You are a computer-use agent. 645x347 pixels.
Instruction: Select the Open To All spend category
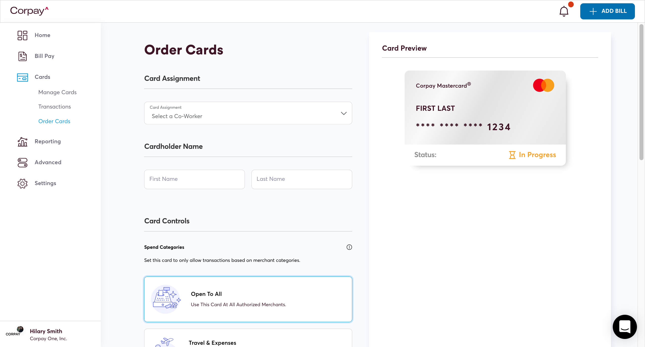pyautogui.click(x=248, y=299)
